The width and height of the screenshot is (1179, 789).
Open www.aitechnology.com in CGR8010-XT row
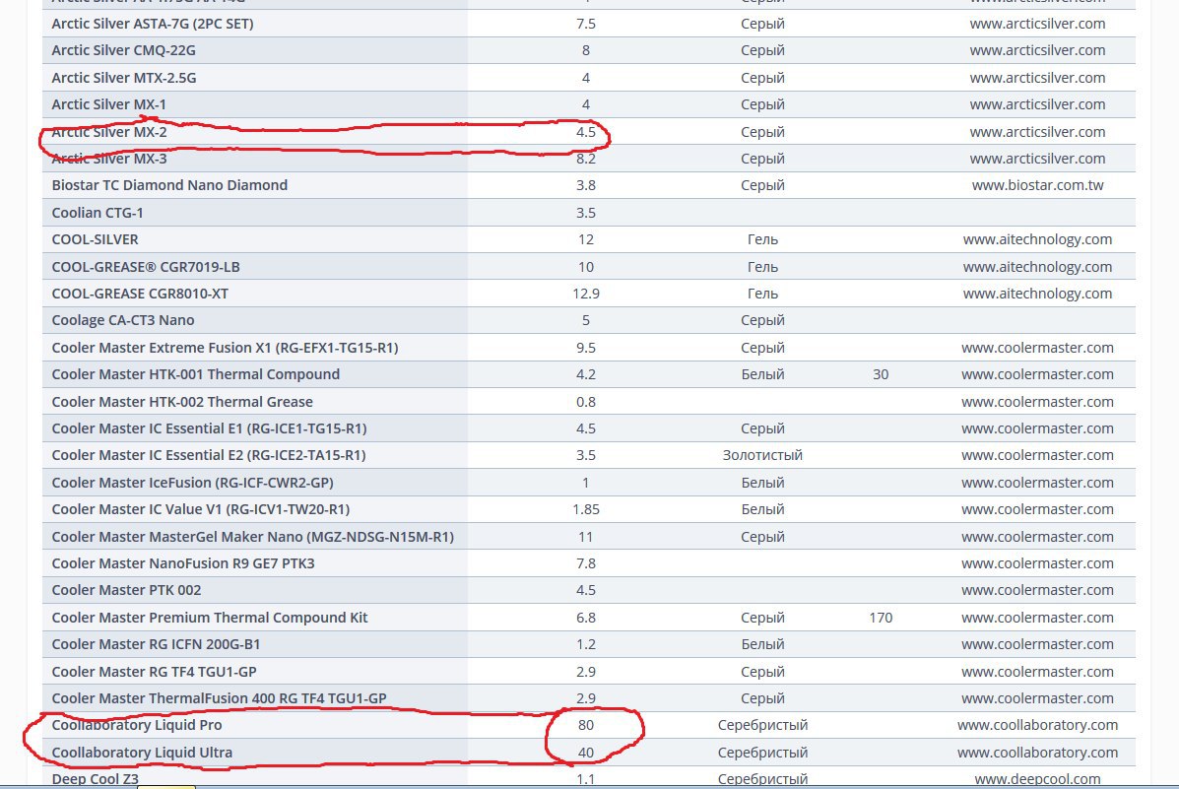pos(1037,294)
